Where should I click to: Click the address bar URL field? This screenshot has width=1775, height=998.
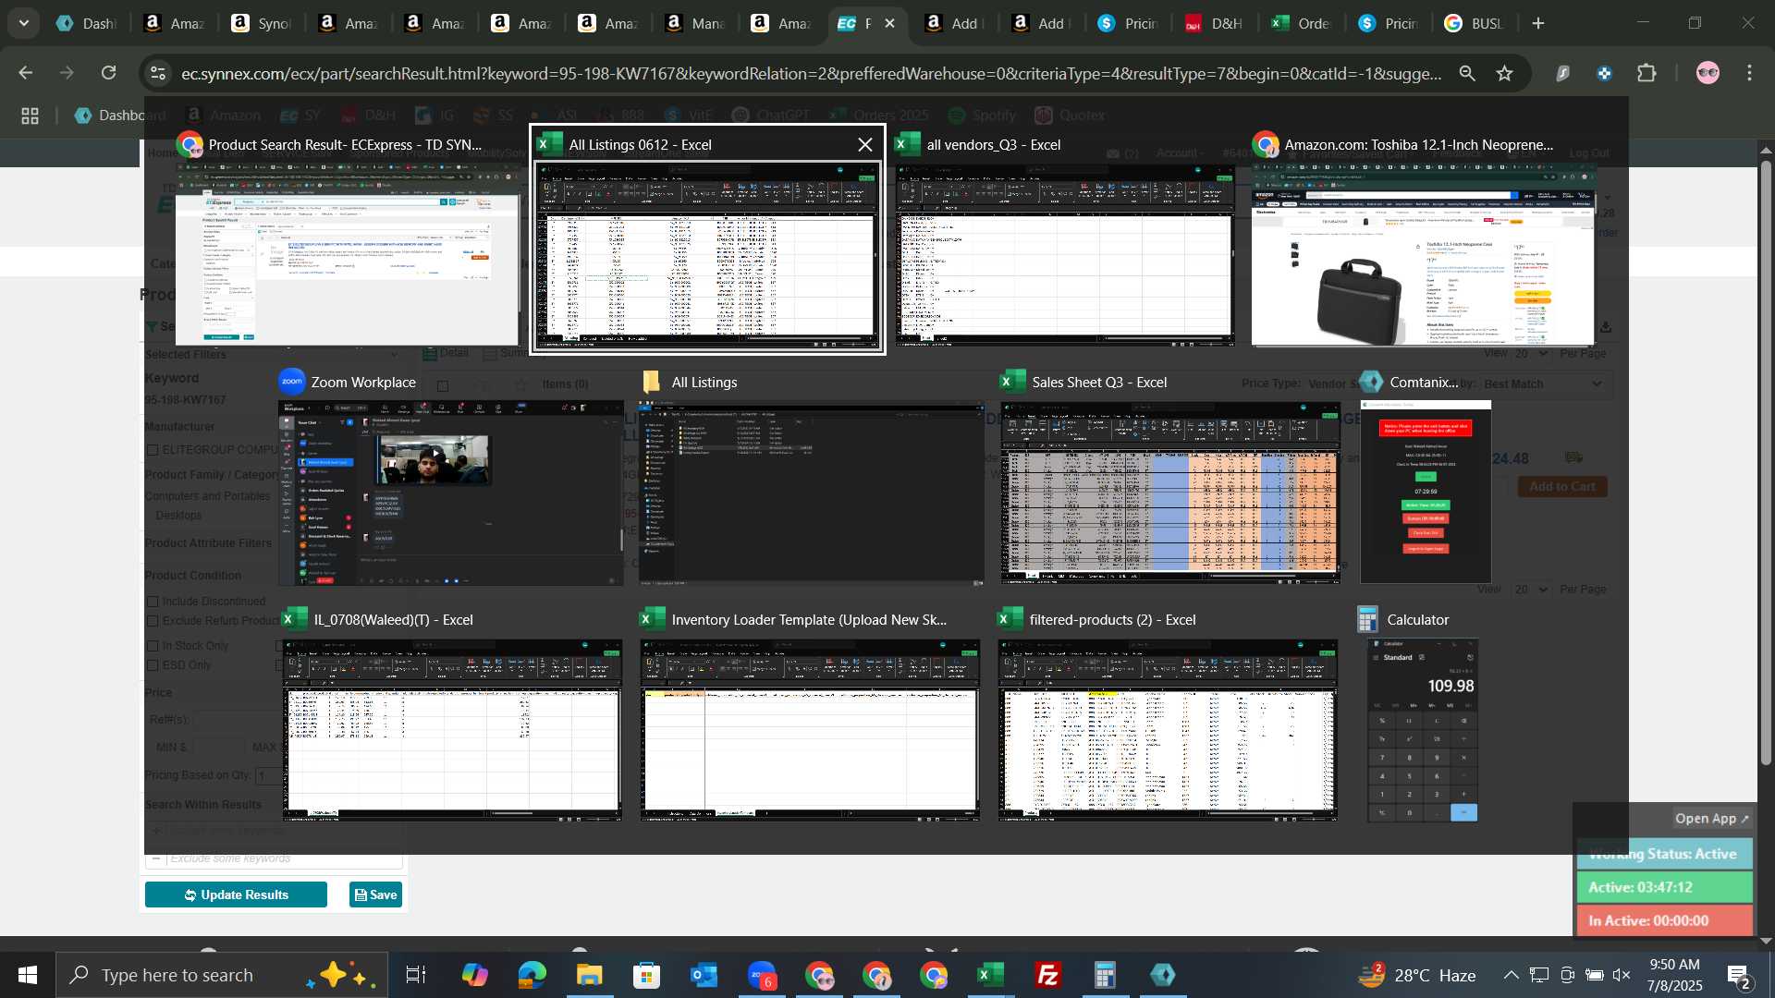[x=811, y=73]
